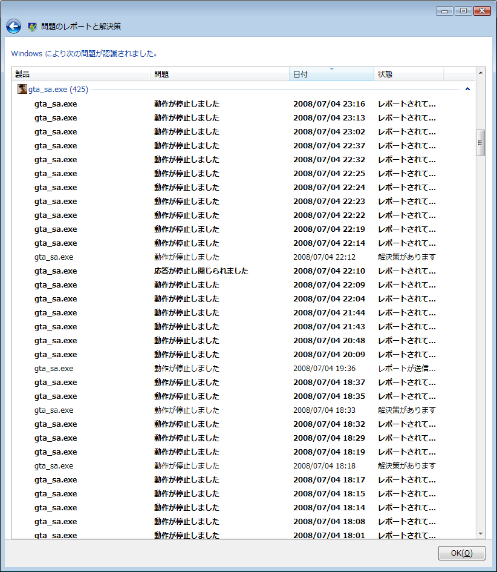Click the scrollbar down arrow
Screen dimensions: 497x572
click(481, 534)
